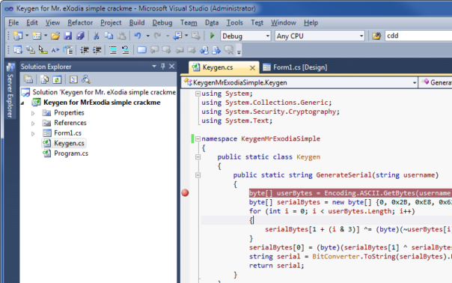Select Keygen.cs in the solution tree

click(x=69, y=144)
